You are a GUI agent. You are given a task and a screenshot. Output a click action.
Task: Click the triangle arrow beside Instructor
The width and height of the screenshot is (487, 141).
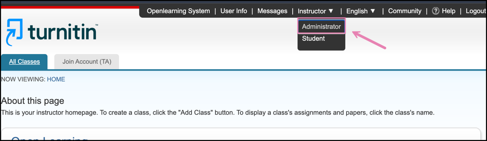(x=331, y=11)
